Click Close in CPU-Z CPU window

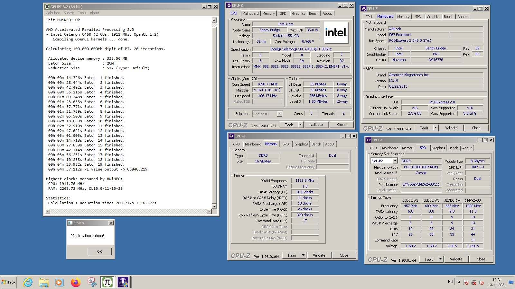click(342, 125)
